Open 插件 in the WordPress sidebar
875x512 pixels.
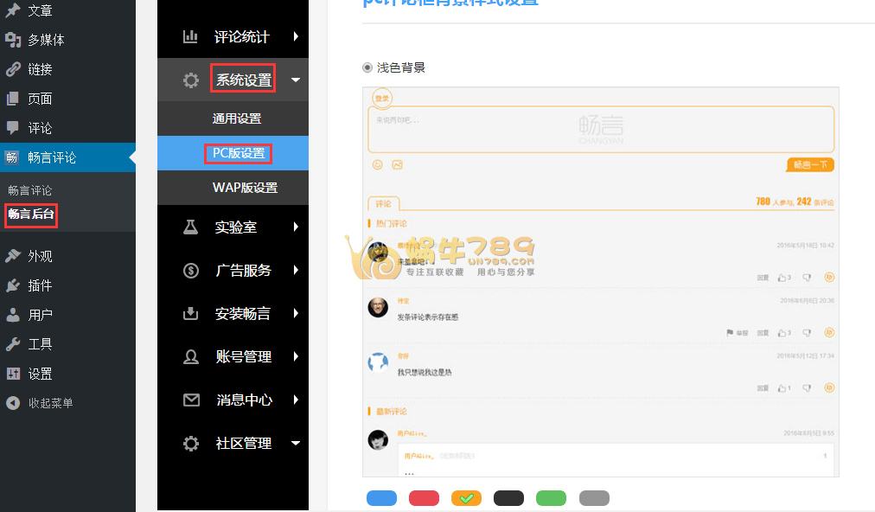tap(40, 285)
